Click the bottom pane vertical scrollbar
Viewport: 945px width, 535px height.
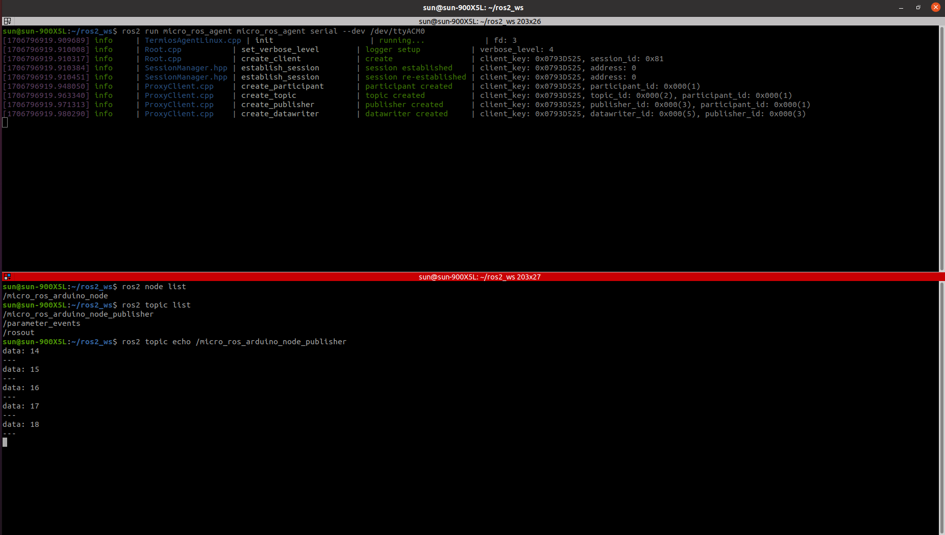(941, 408)
